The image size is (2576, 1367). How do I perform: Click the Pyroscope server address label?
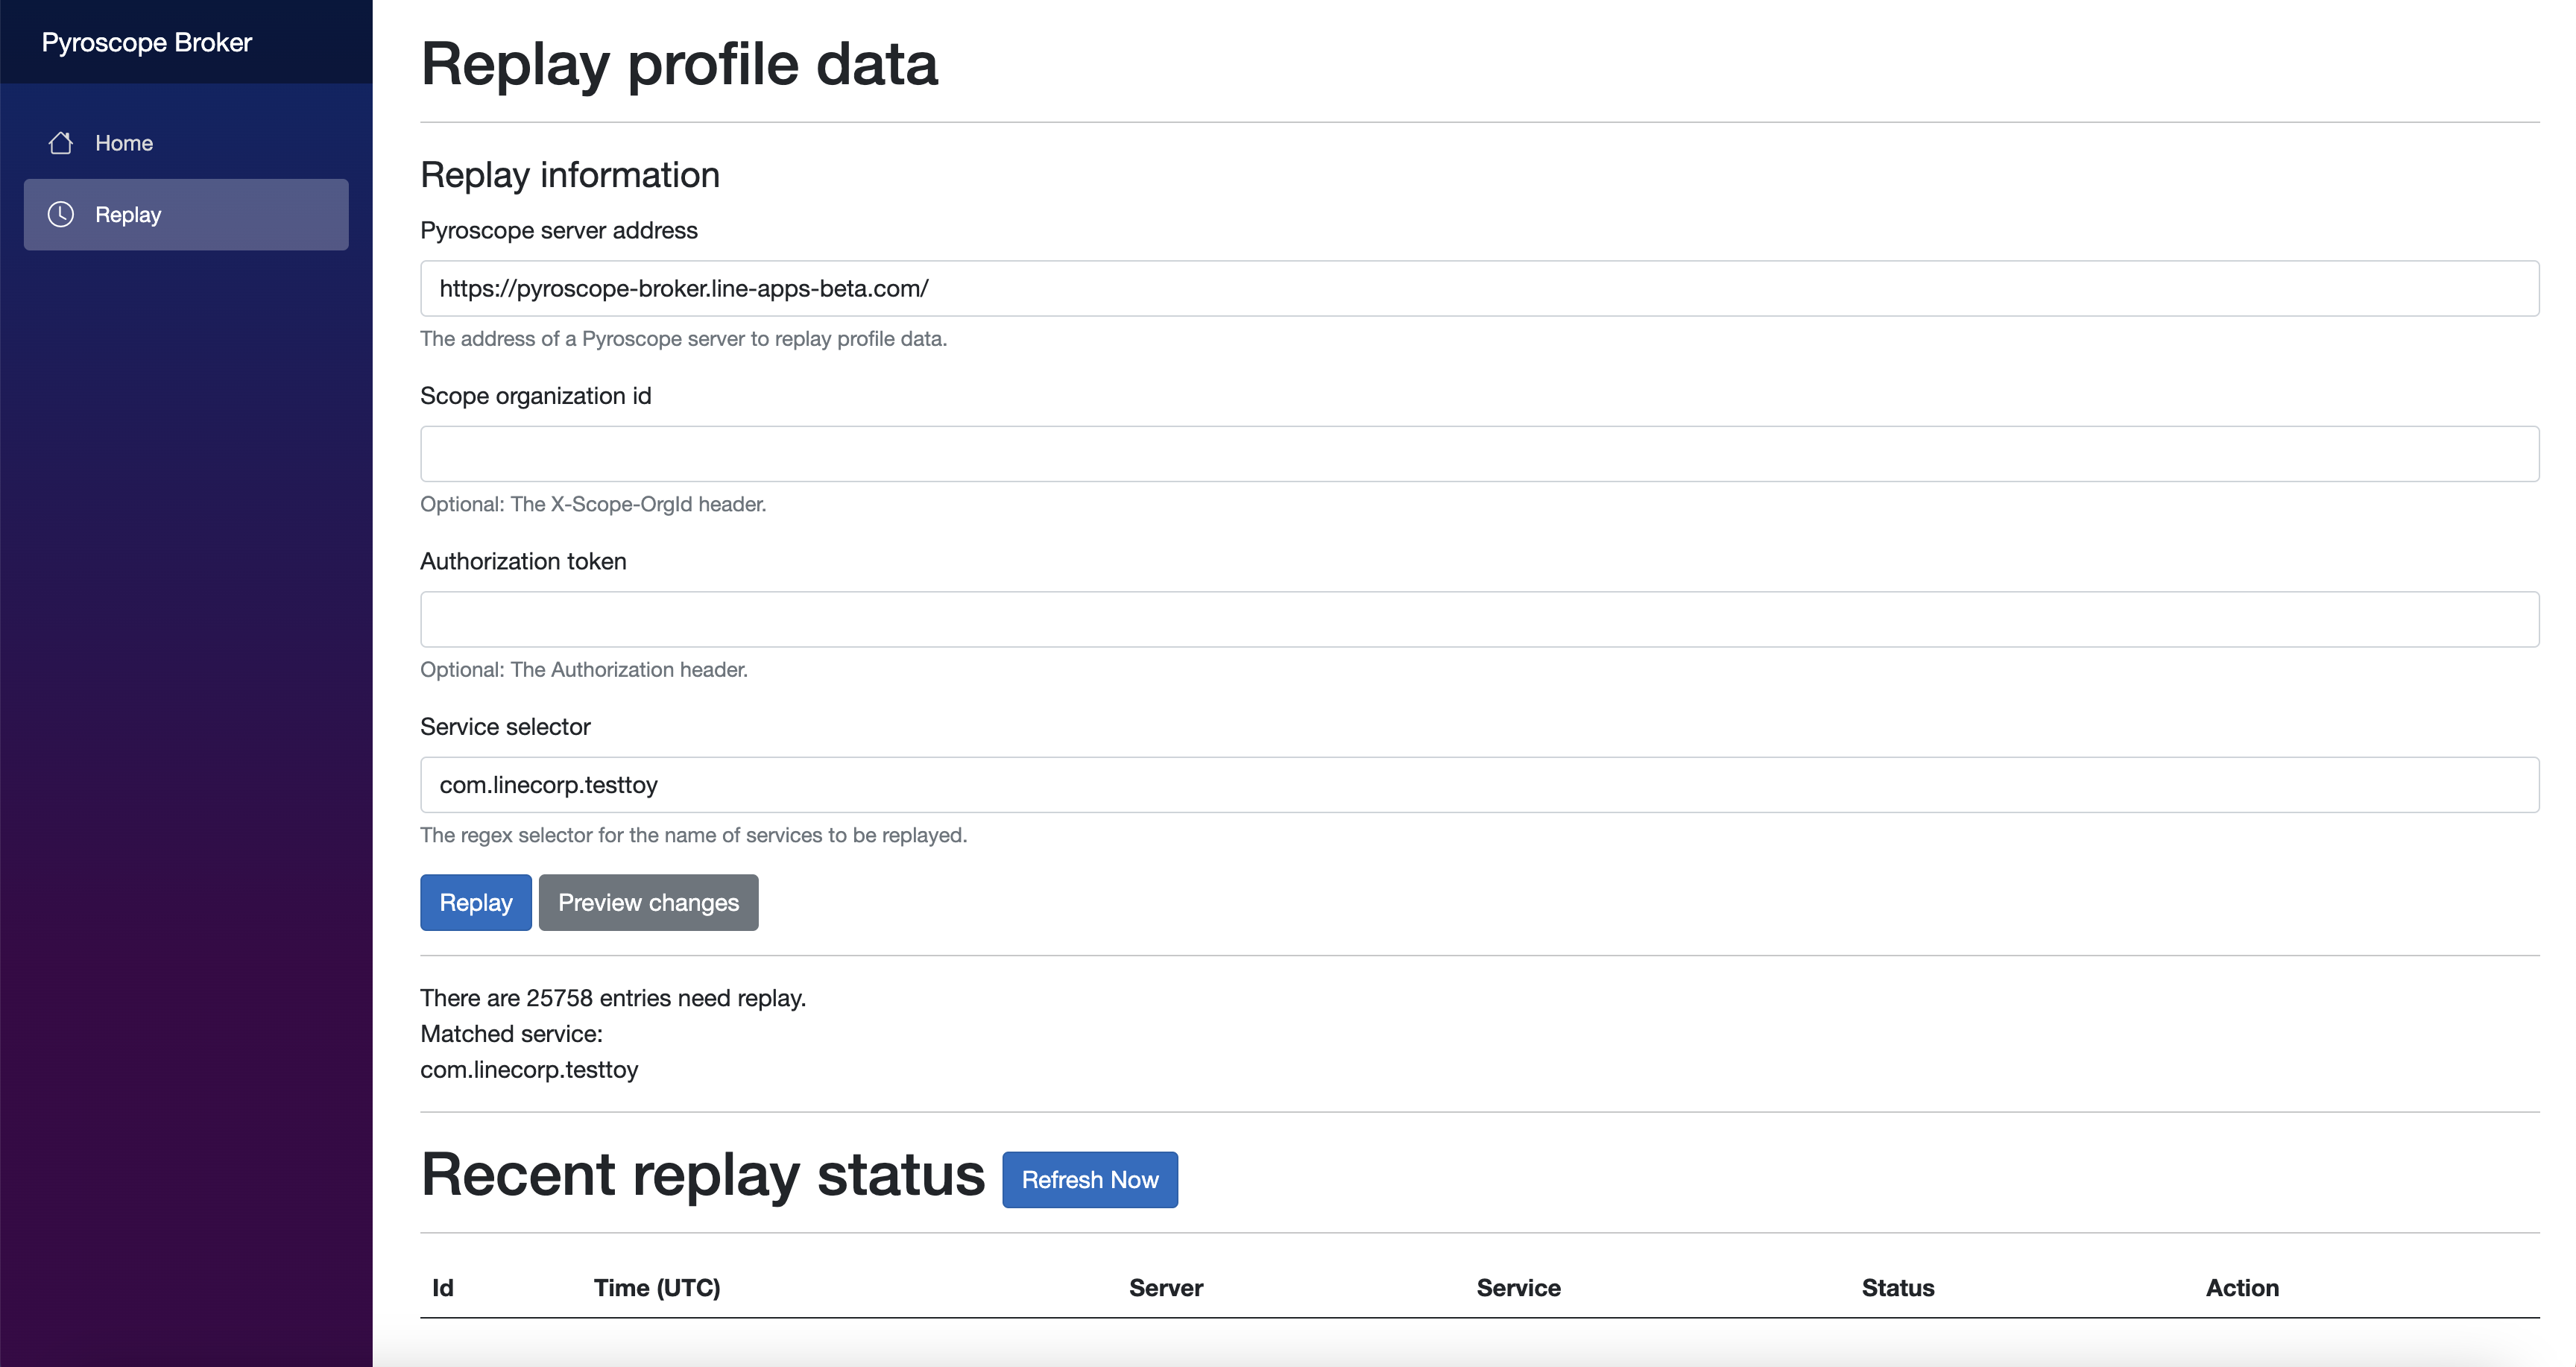tap(559, 230)
